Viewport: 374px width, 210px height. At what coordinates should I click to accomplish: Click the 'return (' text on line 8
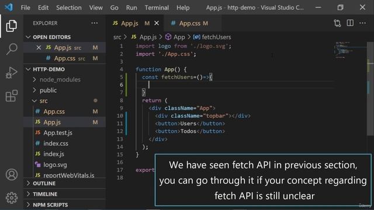(x=155, y=100)
